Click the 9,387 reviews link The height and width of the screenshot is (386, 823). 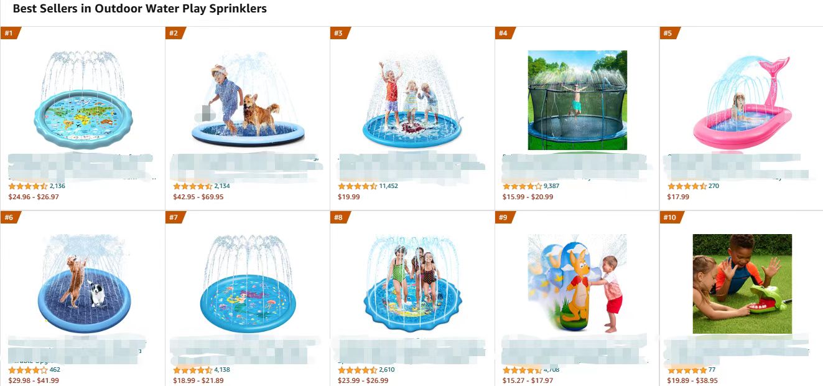pos(552,186)
